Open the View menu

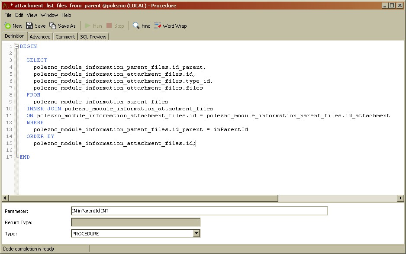tap(32, 15)
